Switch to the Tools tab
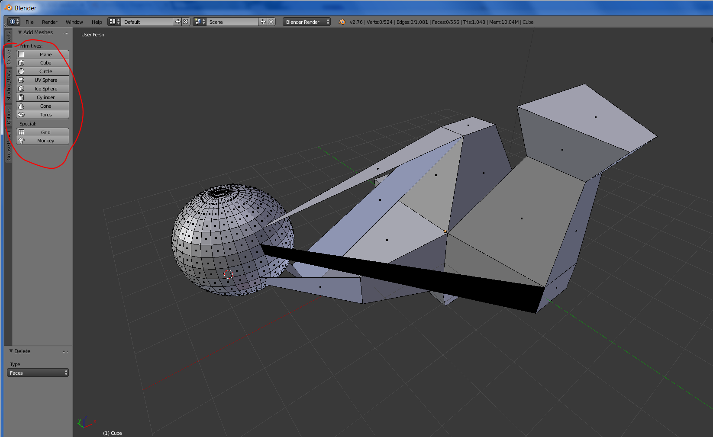This screenshot has width=713, height=437. click(8, 37)
